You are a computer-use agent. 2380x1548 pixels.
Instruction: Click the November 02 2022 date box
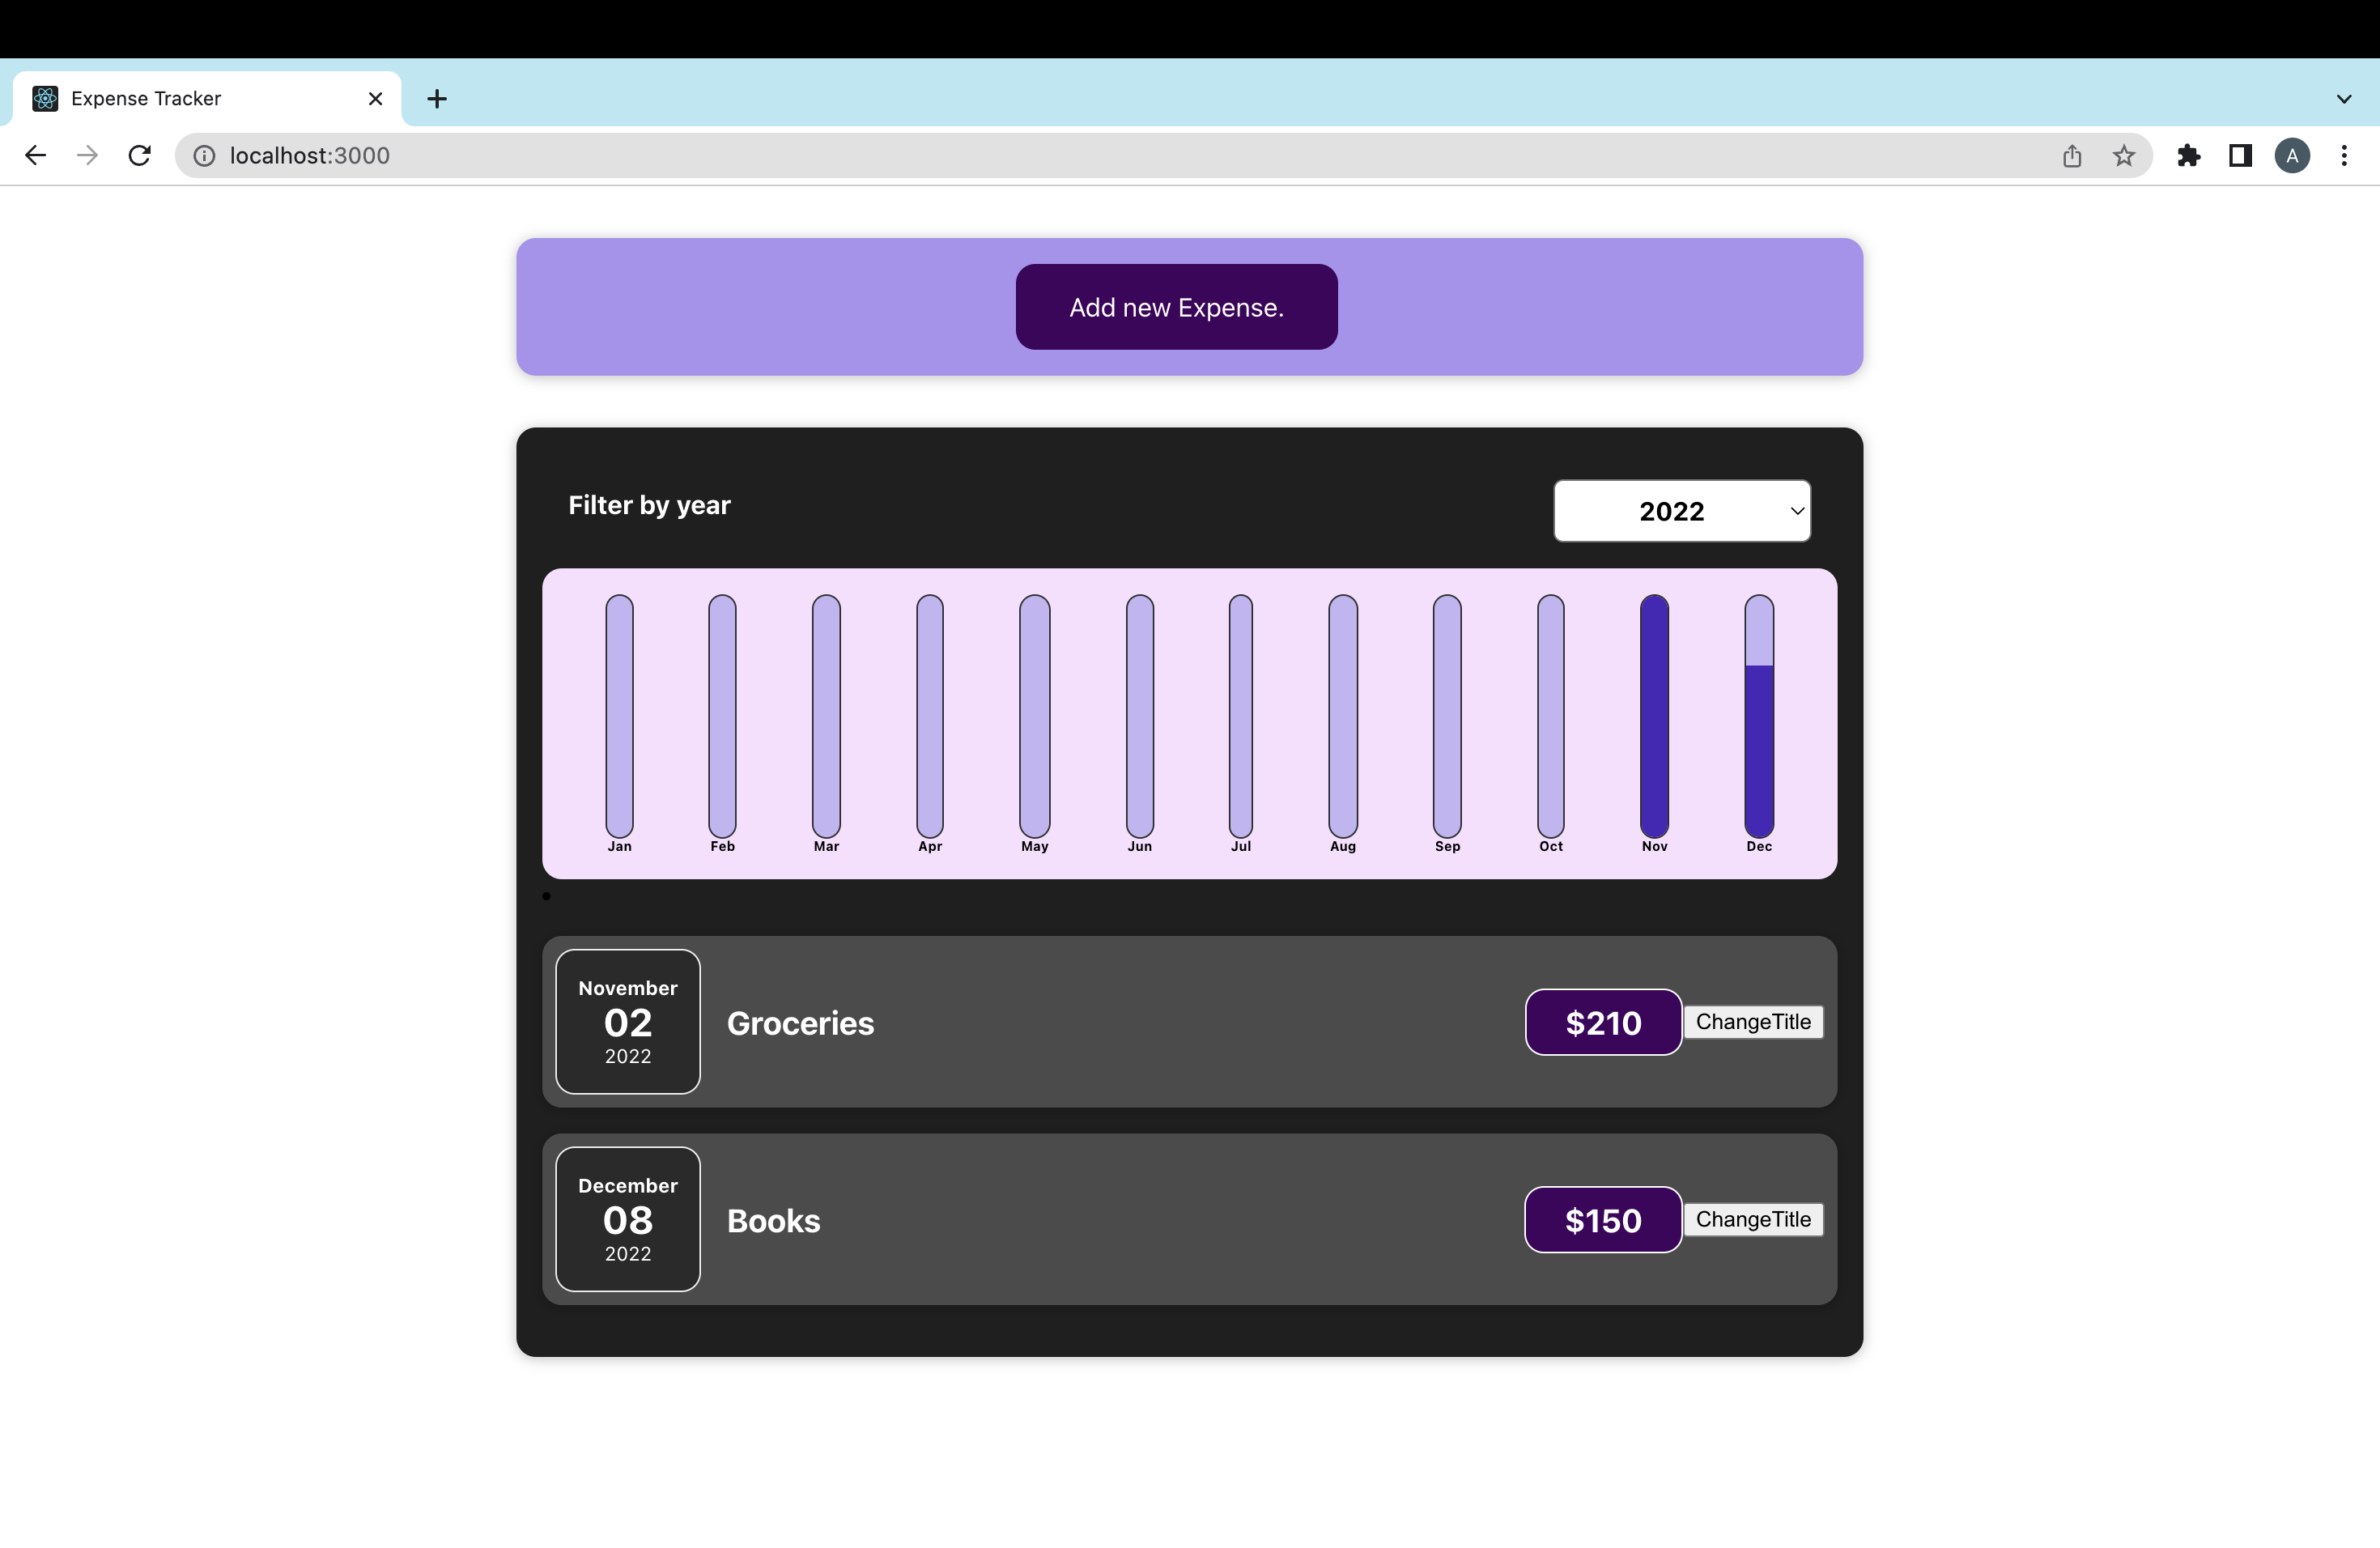click(628, 1022)
